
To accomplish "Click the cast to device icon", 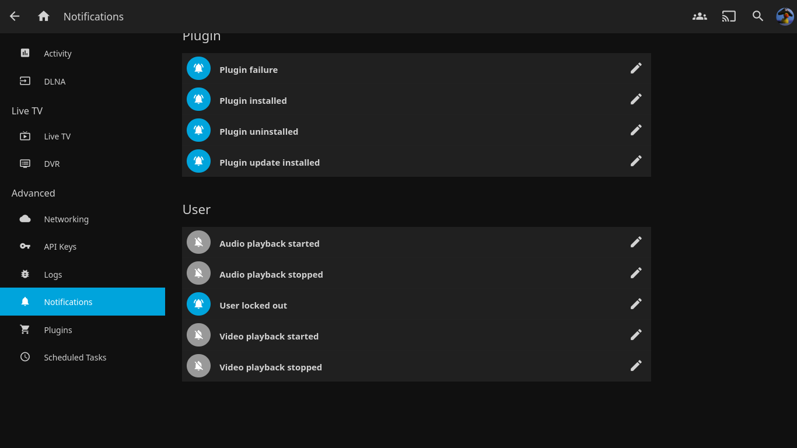I will pyautogui.click(x=729, y=16).
